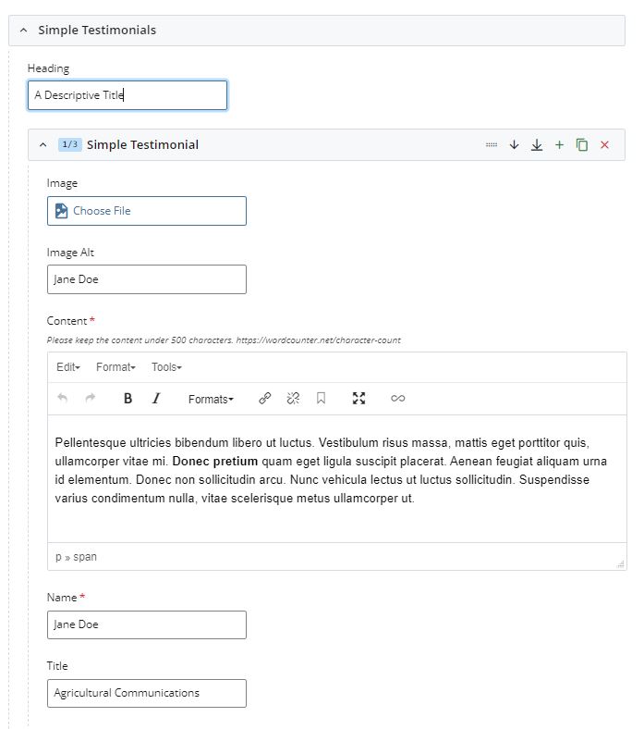Collapse the 1/3 Simple Testimonial item
The height and width of the screenshot is (729, 644).
(43, 145)
